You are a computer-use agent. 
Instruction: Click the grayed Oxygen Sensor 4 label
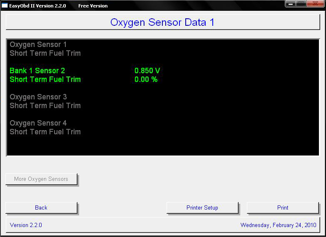click(38, 123)
